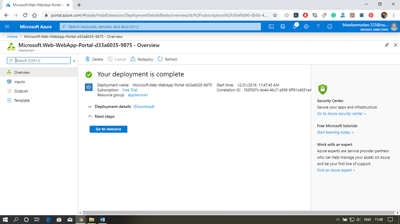Open Windows taskbar search
Screen dimensions: 400x224
pyautogui.click(x=16, y=220)
